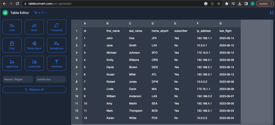Click the Replace All button
The image size is (275, 125).
(x=34, y=90)
